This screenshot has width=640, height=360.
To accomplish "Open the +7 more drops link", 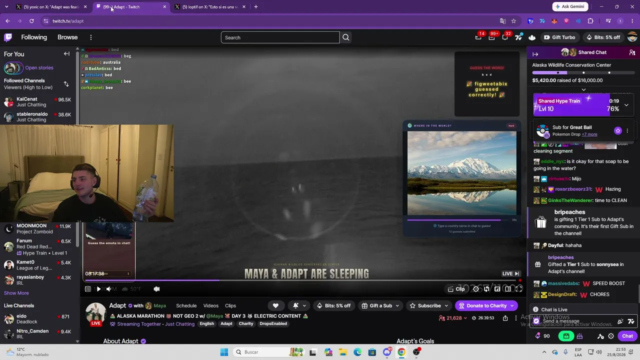I will pos(589,134).
